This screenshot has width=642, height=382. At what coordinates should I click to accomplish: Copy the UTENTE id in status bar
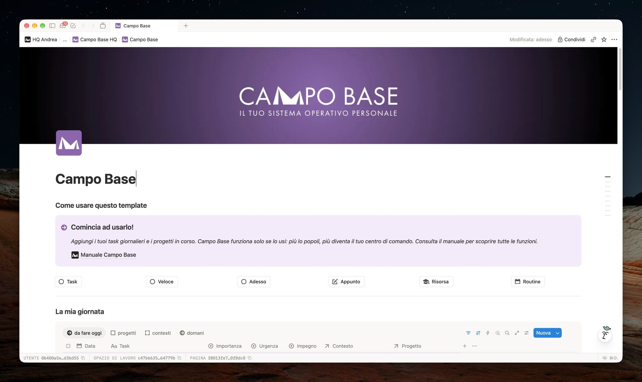(83, 358)
